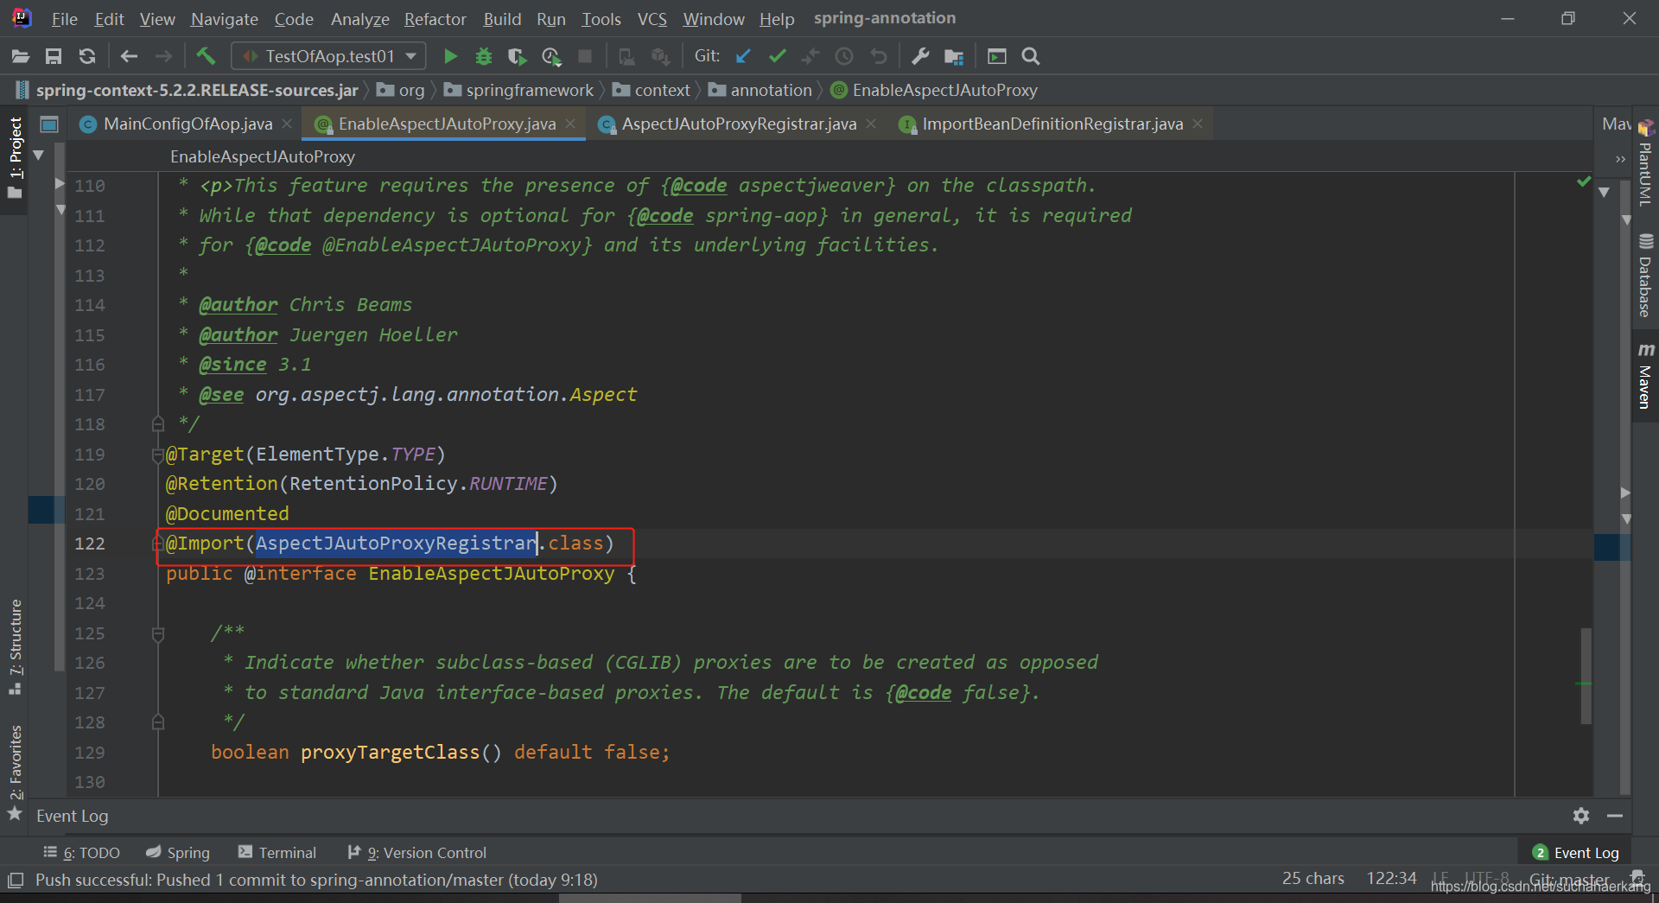This screenshot has height=903, width=1659.
Task: Run with coverage shield icon
Action: pyautogui.click(x=517, y=56)
